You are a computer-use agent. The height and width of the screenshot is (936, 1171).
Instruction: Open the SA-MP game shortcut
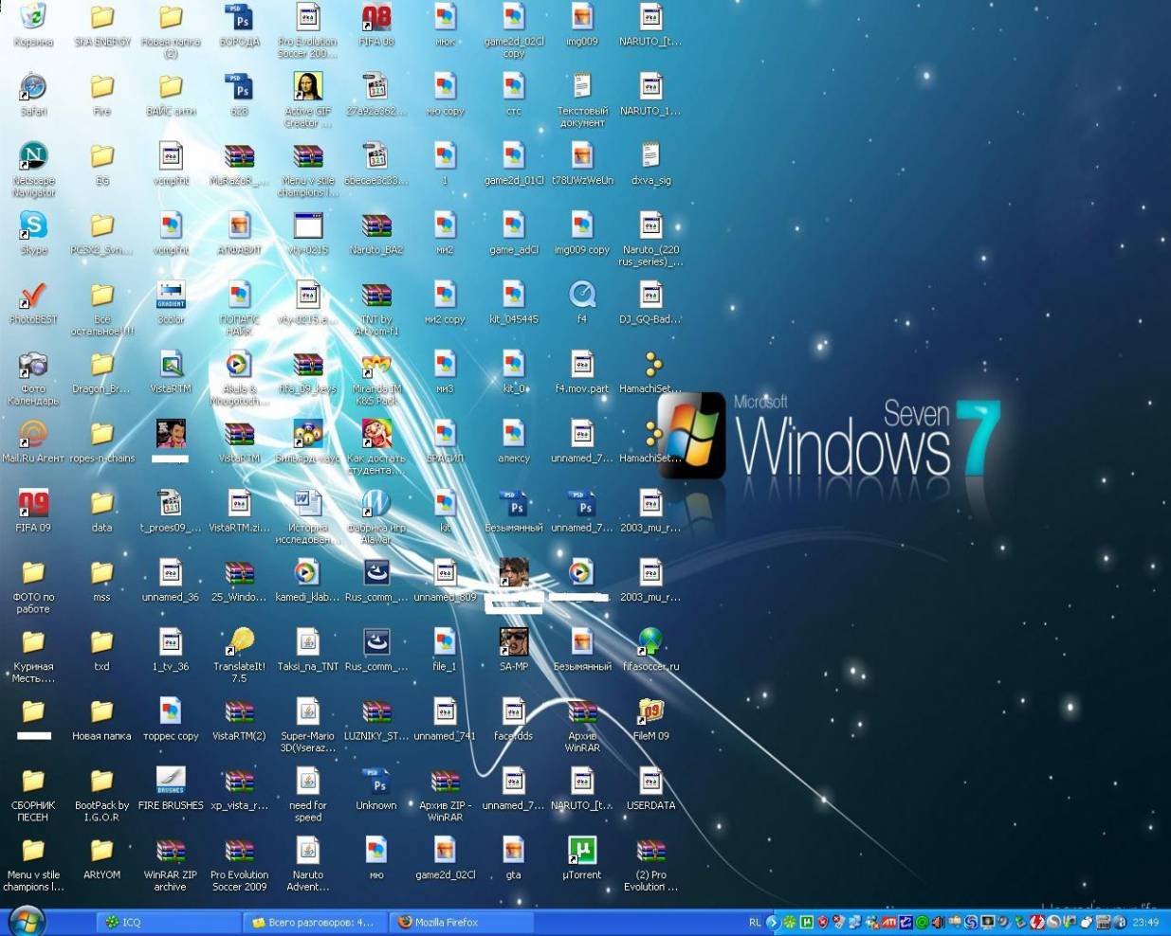tap(513, 643)
